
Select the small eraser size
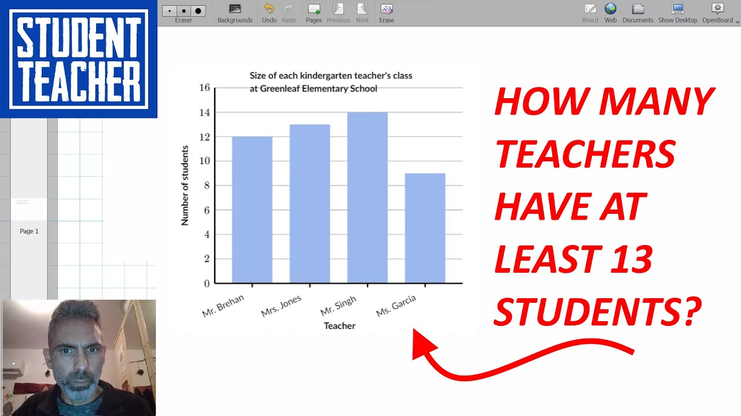(x=169, y=11)
